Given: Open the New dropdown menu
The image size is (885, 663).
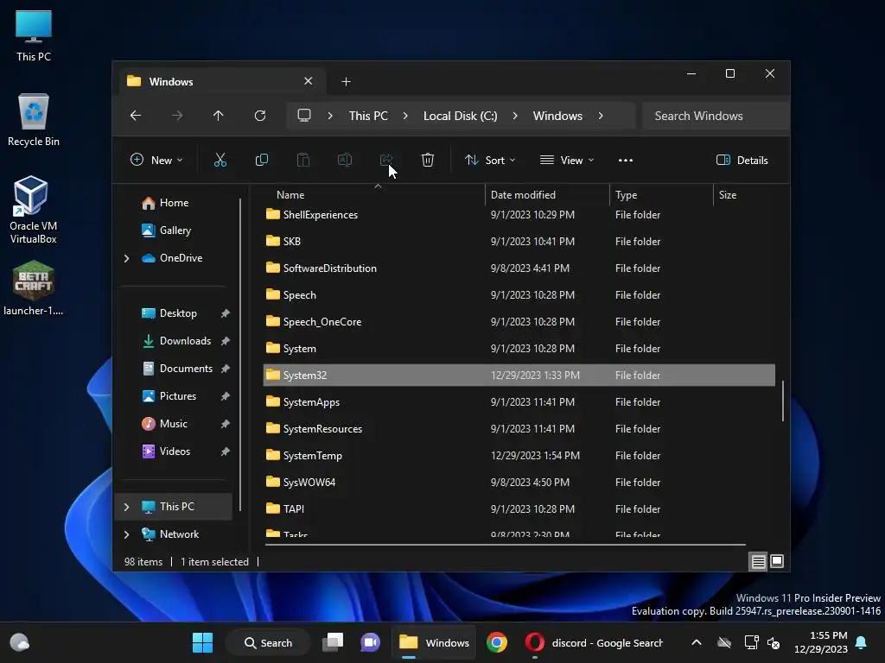Looking at the screenshot, I should (x=156, y=160).
